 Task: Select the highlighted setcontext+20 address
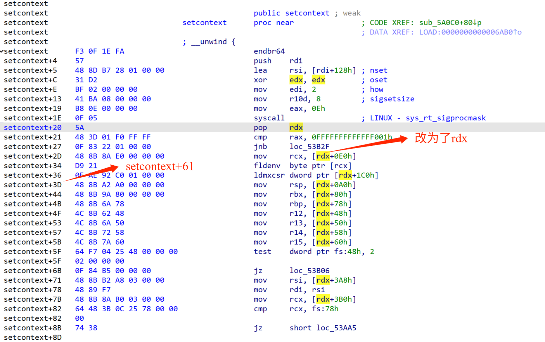point(32,128)
